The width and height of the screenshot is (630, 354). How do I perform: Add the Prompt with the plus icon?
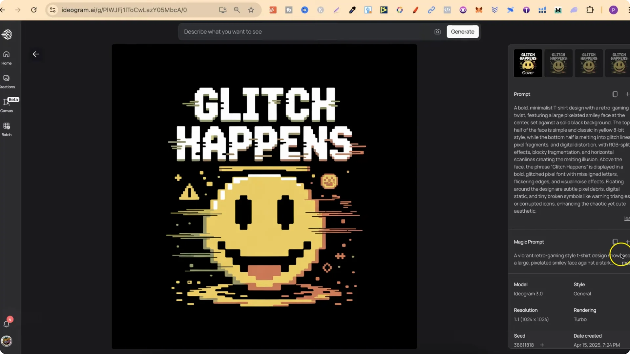click(x=628, y=94)
